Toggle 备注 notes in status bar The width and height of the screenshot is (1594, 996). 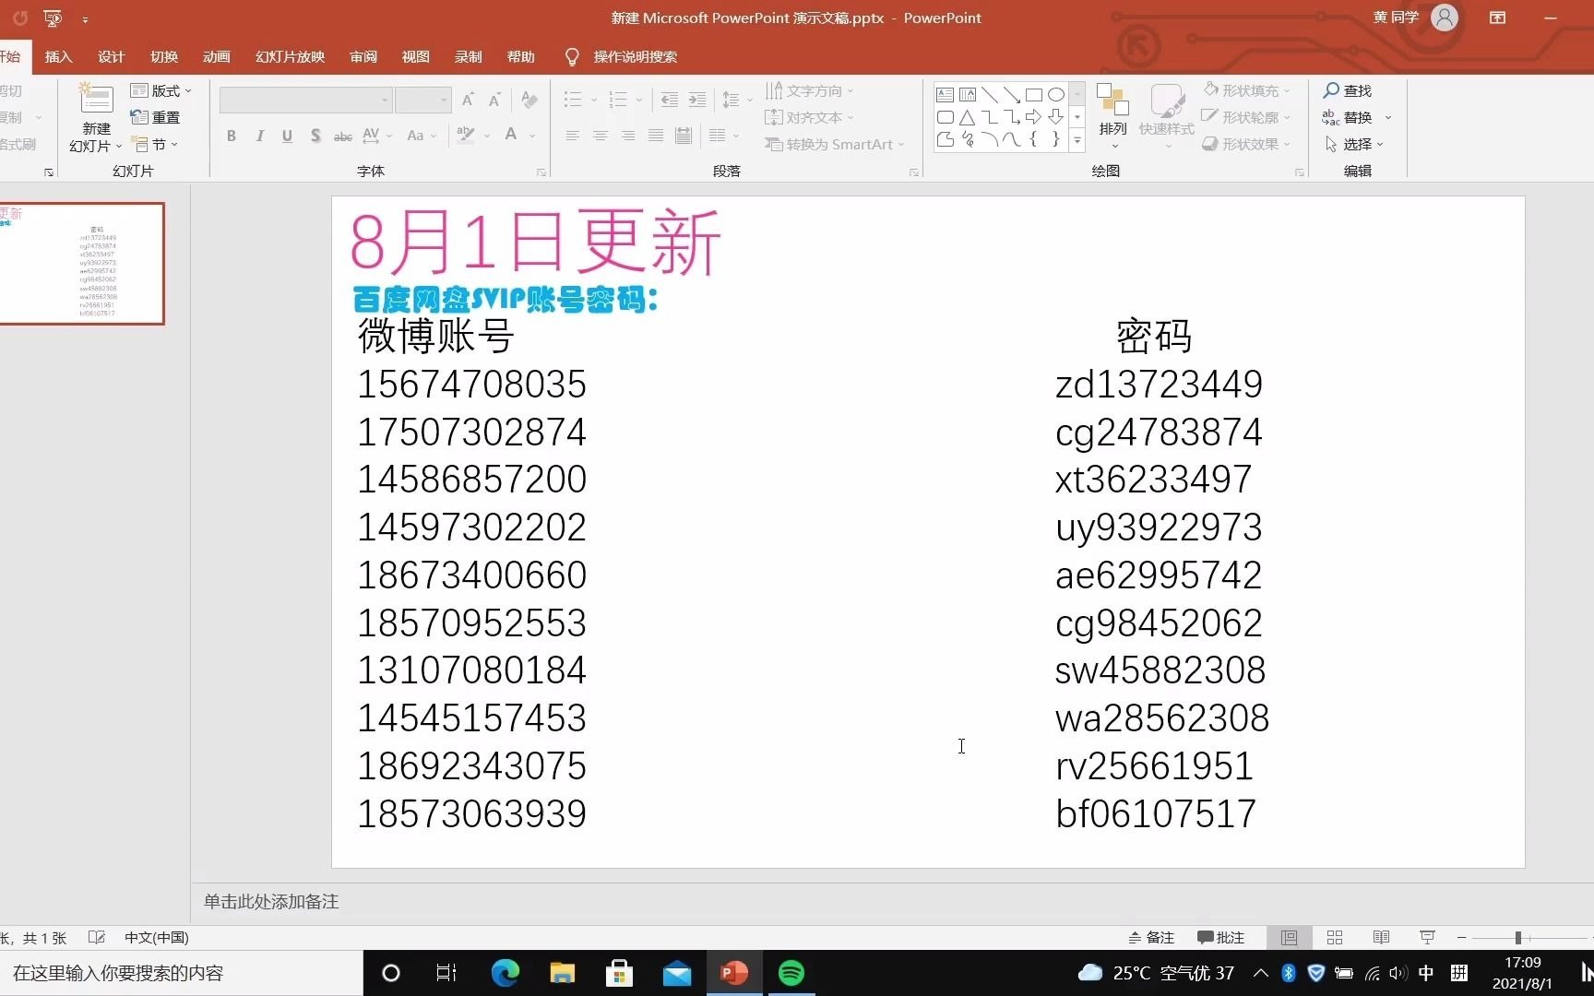point(1151,937)
